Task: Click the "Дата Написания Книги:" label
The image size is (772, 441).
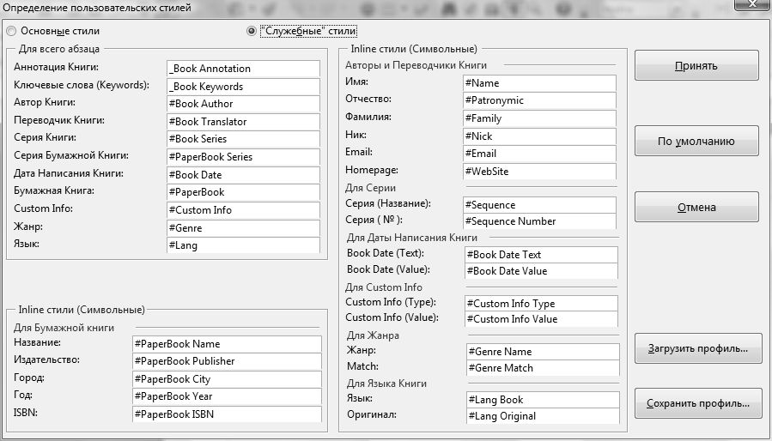Action: [x=69, y=173]
